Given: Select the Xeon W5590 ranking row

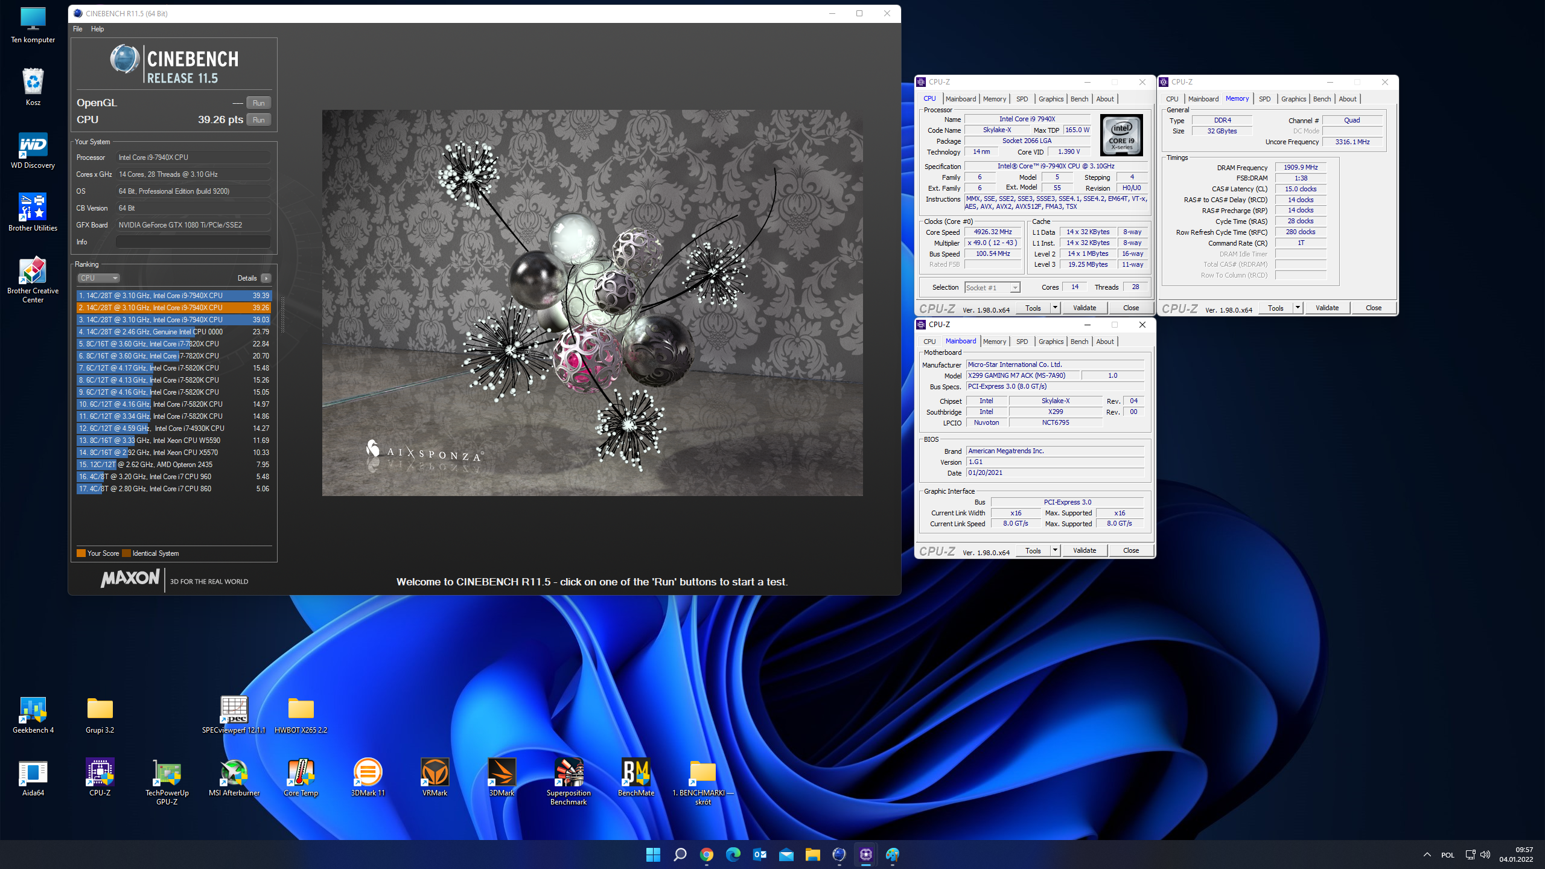Looking at the screenshot, I should [x=174, y=441].
